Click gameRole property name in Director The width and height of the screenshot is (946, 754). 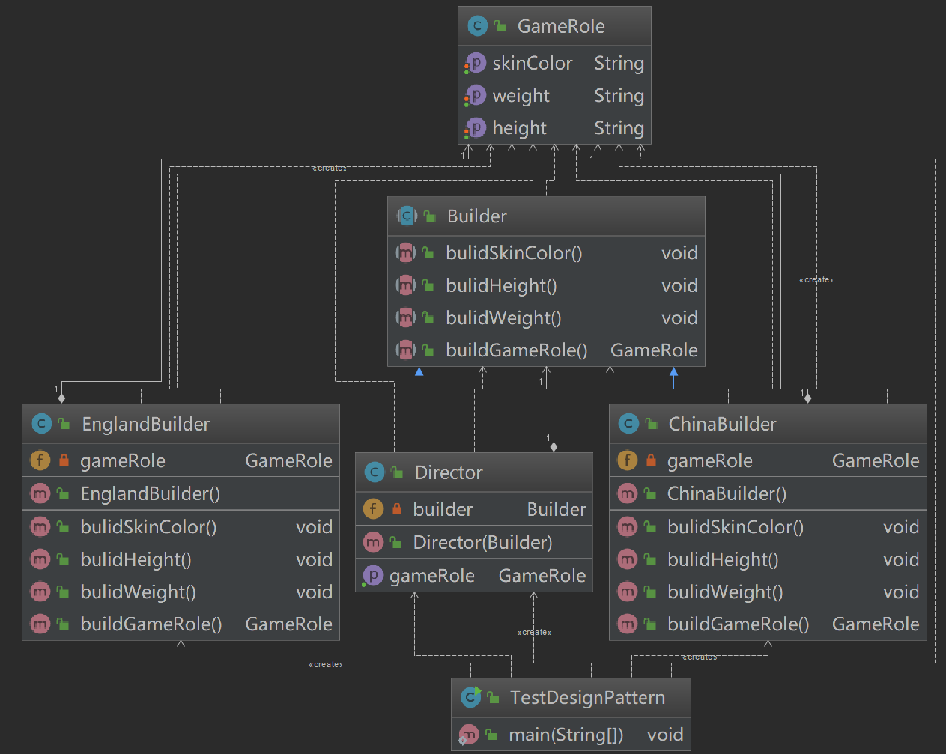[x=432, y=575]
